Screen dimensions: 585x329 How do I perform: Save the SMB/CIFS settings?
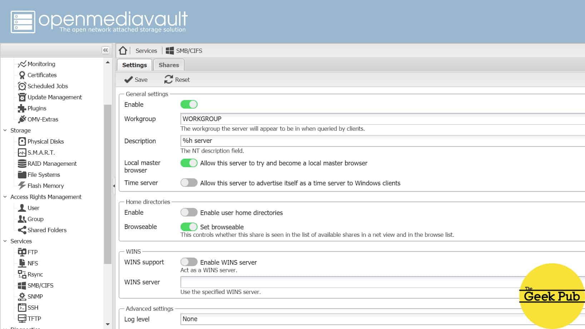[x=136, y=80]
